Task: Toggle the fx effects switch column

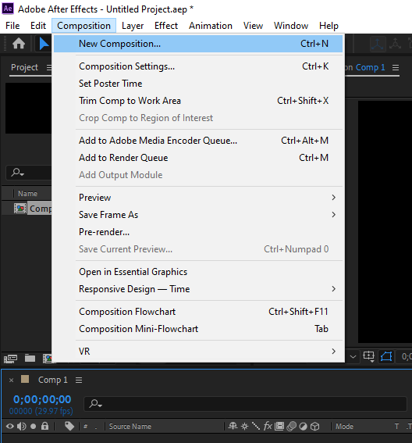Action: point(268,426)
